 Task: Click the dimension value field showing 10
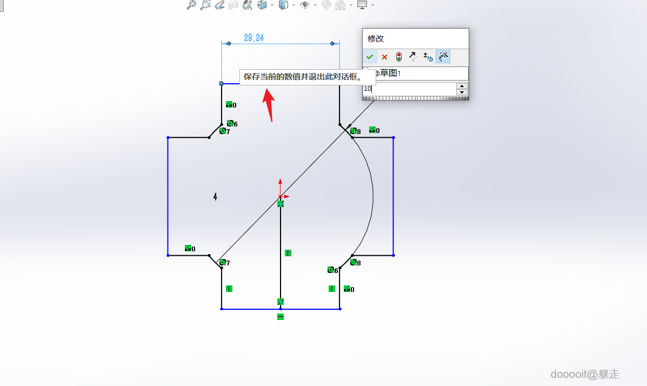409,88
